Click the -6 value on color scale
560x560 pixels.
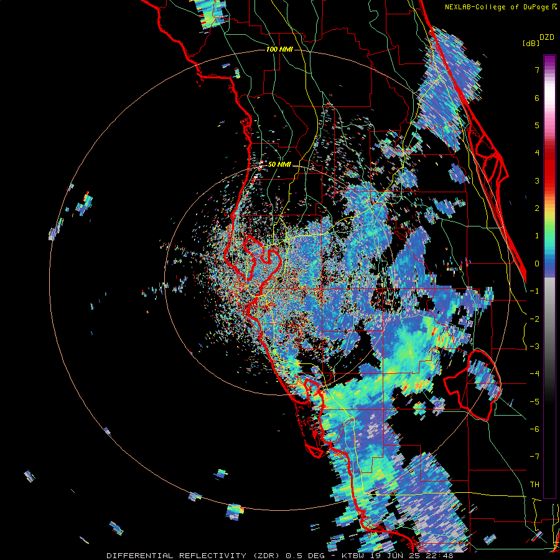point(534,429)
